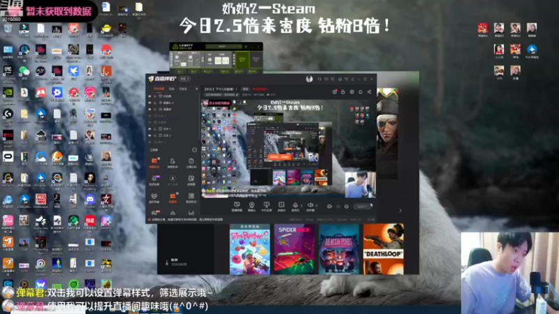Click the right chevron beside the streaming window
The image size is (559, 314).
click(x=400, y=211)
